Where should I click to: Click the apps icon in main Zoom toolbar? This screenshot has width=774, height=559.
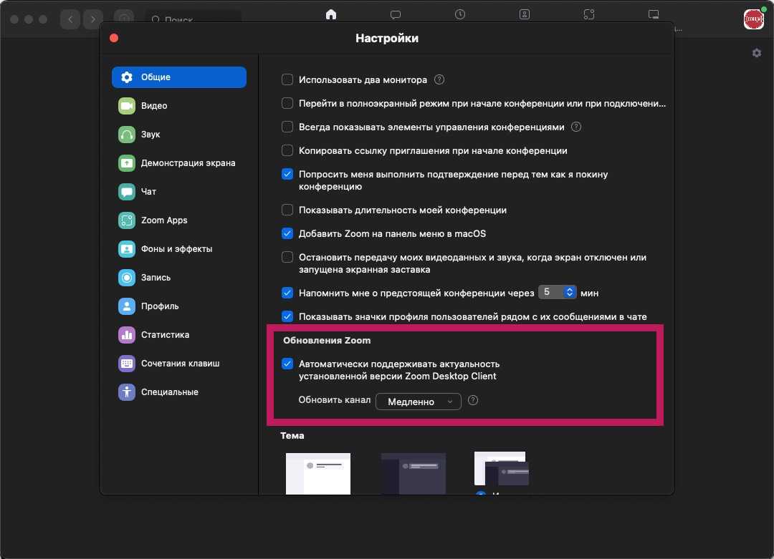tap(589, 14)
